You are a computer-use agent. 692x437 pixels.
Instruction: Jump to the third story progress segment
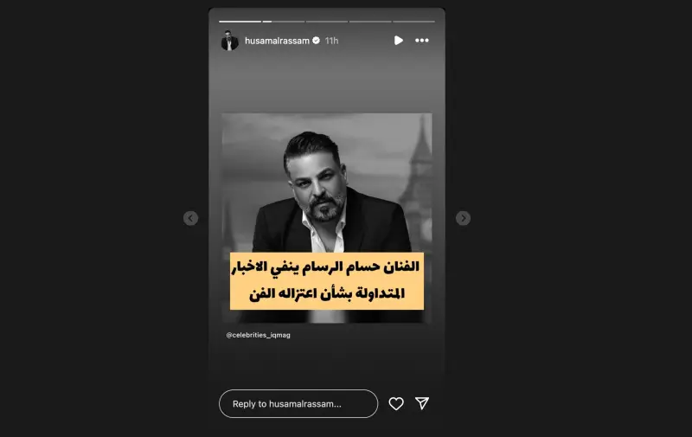click(327, 21)
